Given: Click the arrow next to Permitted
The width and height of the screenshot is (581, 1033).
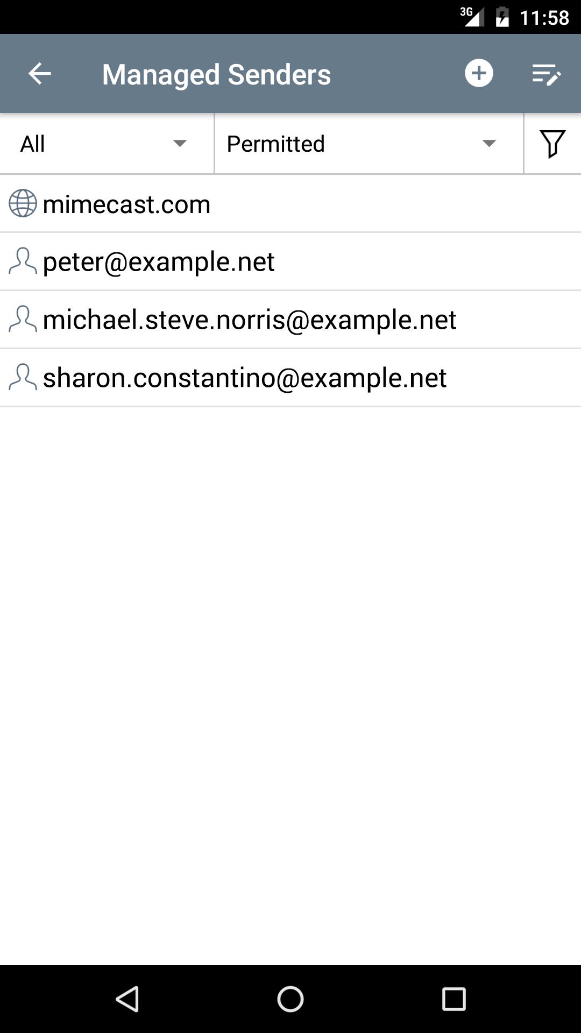Looking at the screenshot, I should 489,144.
